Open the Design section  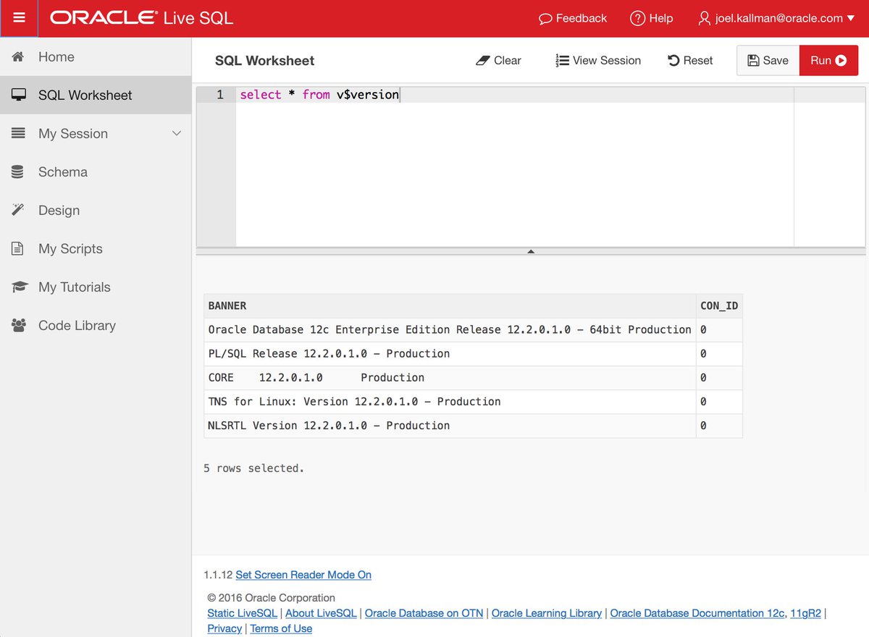click(96, 210)
